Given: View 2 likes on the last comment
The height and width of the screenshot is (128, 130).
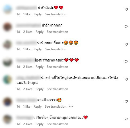Looking at the screenshot, I should click(x=28, y=124).
